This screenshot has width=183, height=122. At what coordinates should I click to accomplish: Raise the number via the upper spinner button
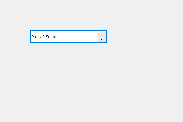(102, 34)
